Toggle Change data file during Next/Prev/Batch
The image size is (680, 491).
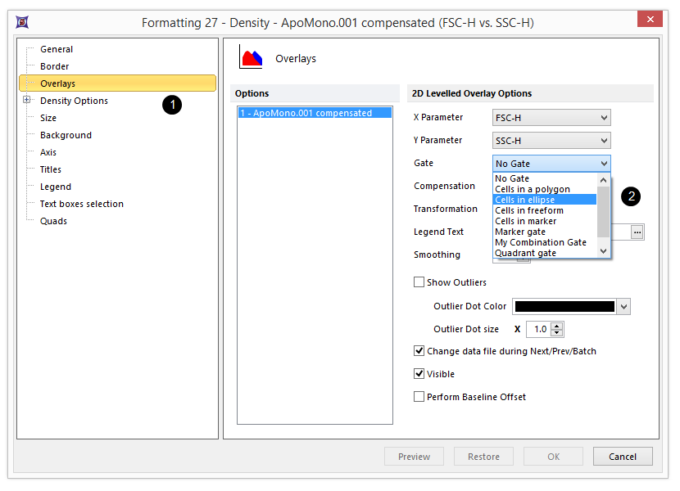pyautogui.click(x=419, y=351)
